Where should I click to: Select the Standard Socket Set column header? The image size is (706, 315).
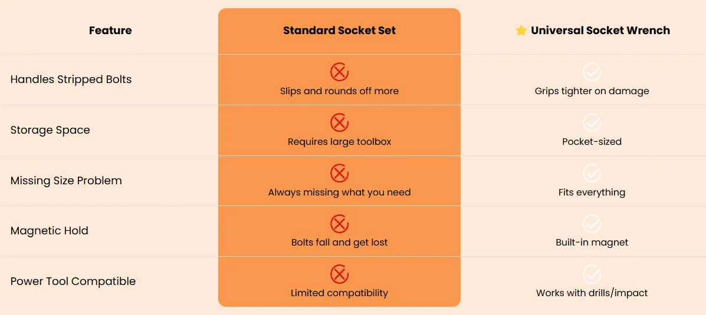click(340, 31)
